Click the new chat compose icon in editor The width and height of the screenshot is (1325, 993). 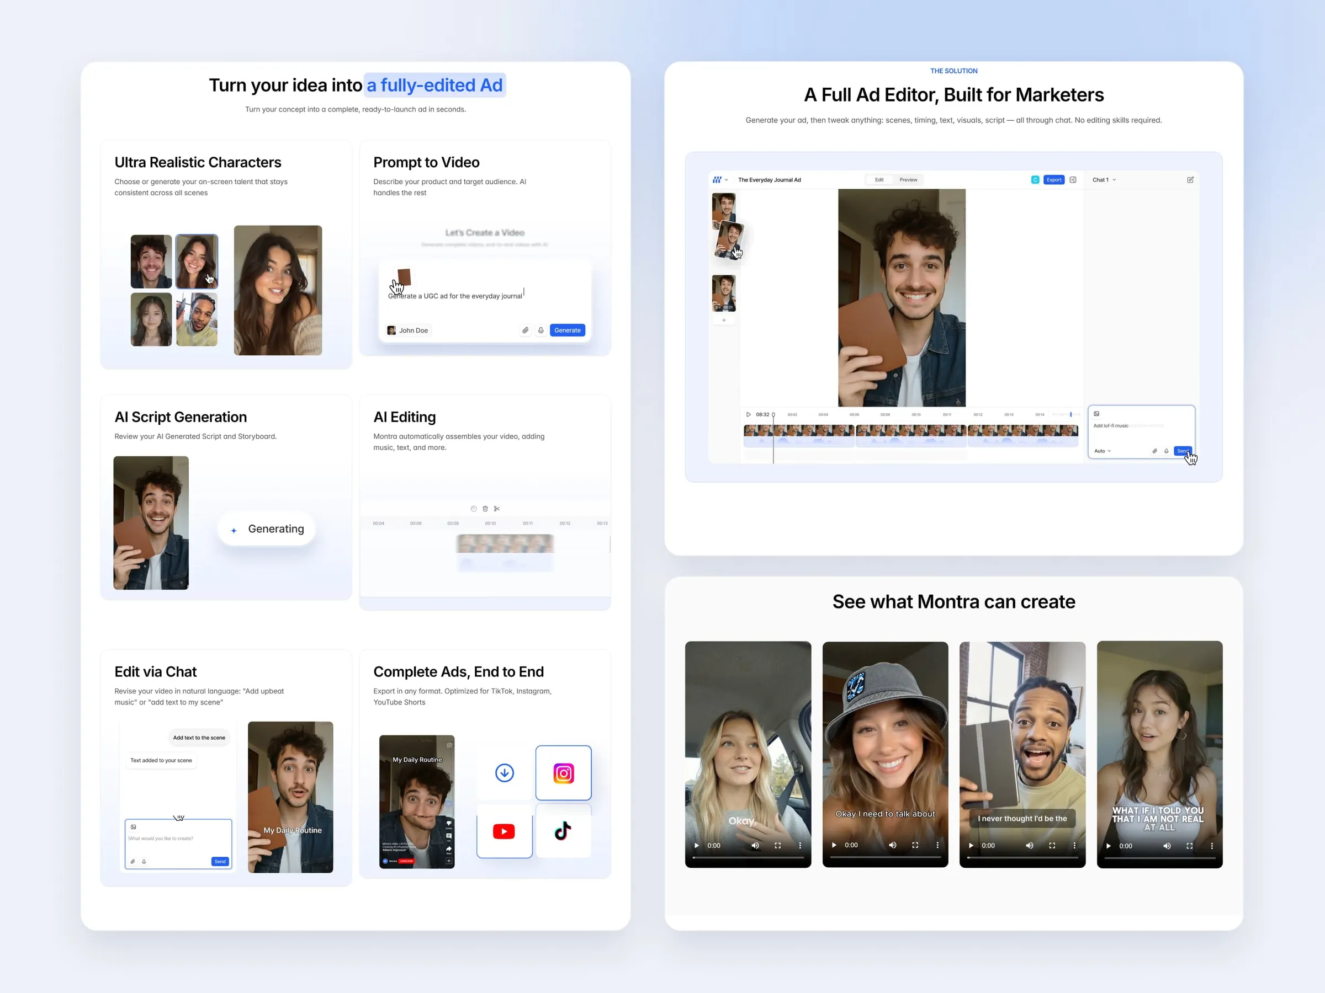[1190, 179]
